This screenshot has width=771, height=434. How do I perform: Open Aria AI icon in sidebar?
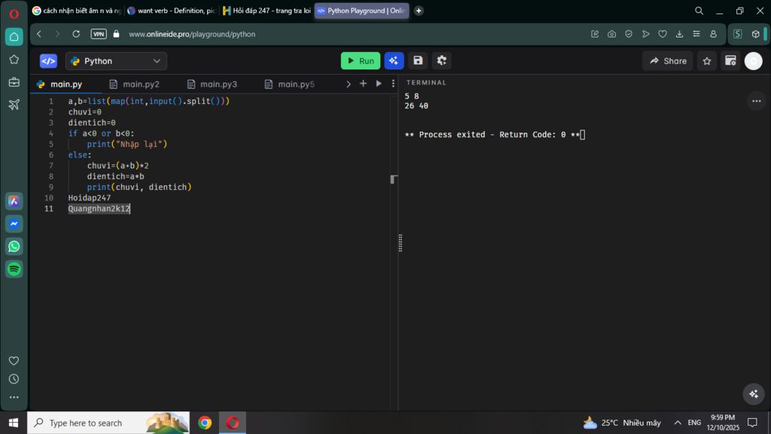[x=14, y=201]
